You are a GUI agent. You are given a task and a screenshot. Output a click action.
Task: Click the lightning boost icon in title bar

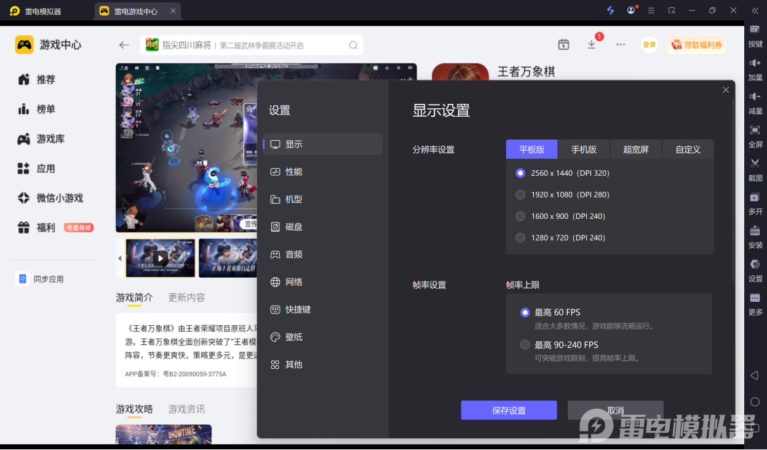tap(610, 10)
